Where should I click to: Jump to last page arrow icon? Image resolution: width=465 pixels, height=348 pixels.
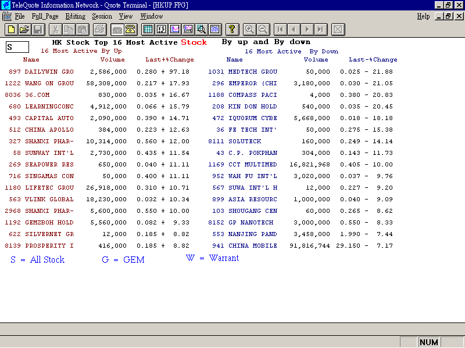[321, 30]
